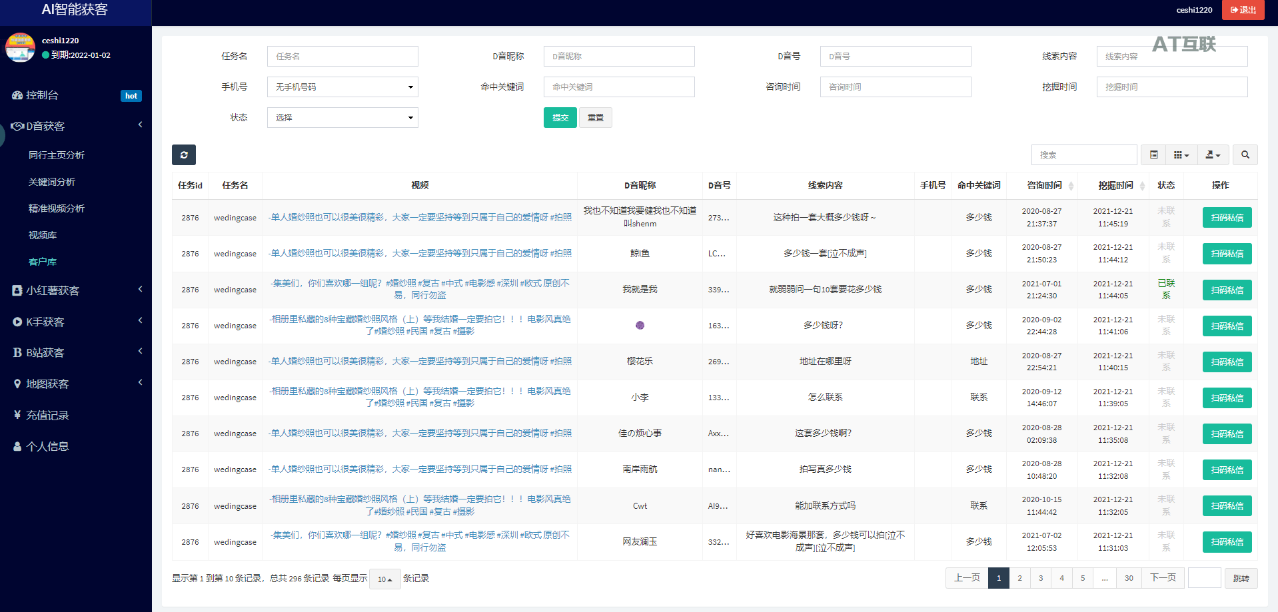Screen dimensions: 1278x612
Task: Click lead text 能加联系方式吗
Action: click(x=825, y=505)
